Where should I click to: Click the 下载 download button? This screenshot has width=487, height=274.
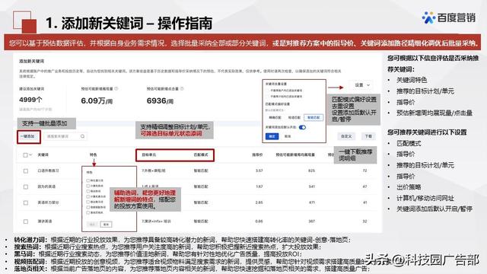coord(368,136)
